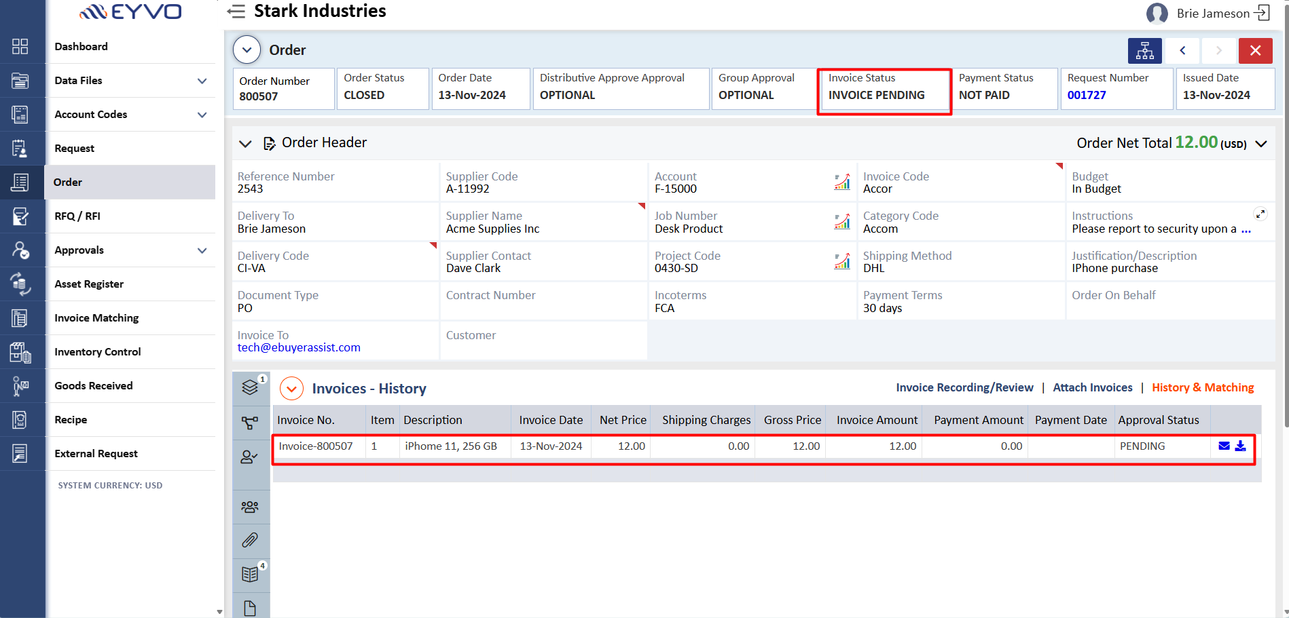Click the Data Files sidebar icon
Viewport: 1289px width, 618px height.
20,80
